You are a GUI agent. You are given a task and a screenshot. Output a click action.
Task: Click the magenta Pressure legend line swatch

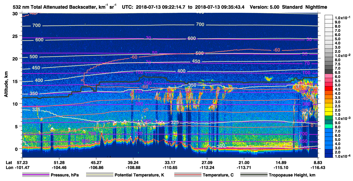[36, 175]
